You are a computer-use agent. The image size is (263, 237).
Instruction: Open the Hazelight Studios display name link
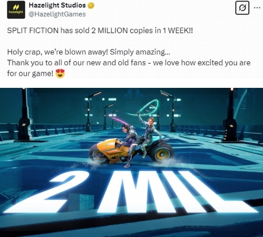click(57, 5)
